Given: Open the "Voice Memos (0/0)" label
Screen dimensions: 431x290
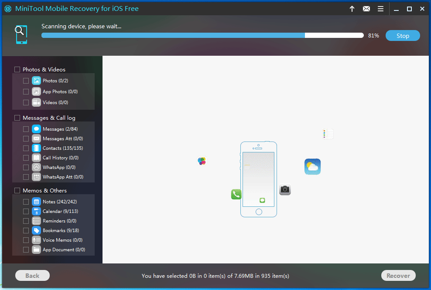Looking at the screenshot, I should [62, 240].
